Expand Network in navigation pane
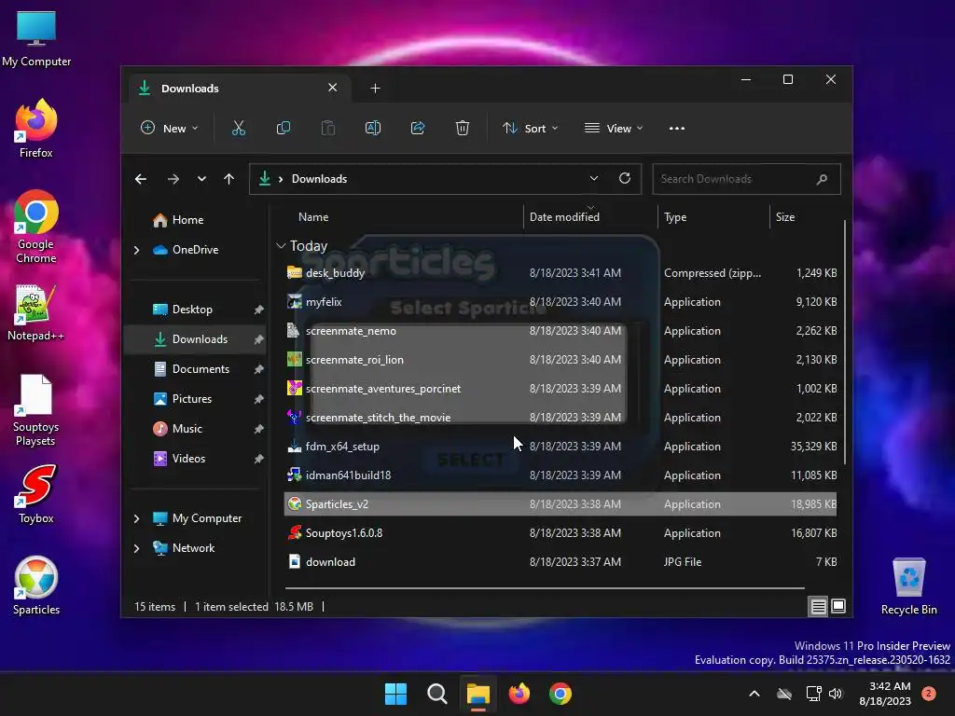The width and height of the screenshot is (955, 716). 136,548
